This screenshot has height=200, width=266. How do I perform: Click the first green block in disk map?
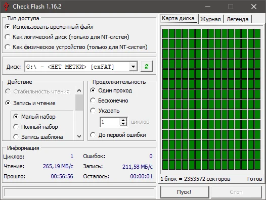point(165,33)
